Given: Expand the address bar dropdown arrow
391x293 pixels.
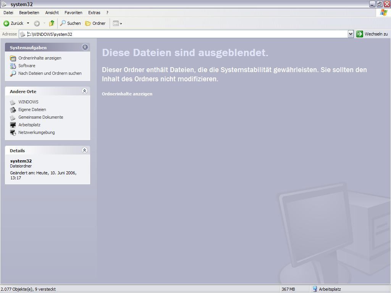Looking at the screenshot, I should 351,34.
